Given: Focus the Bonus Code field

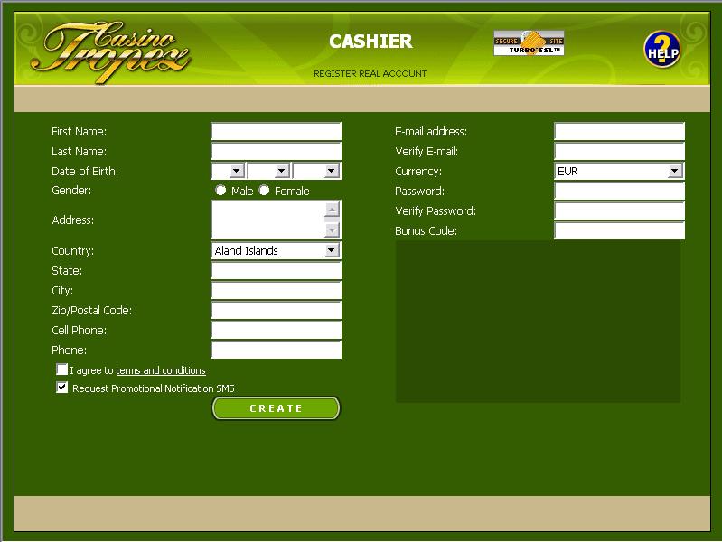Looking at the screenshot, I should [x=619, y=230].
